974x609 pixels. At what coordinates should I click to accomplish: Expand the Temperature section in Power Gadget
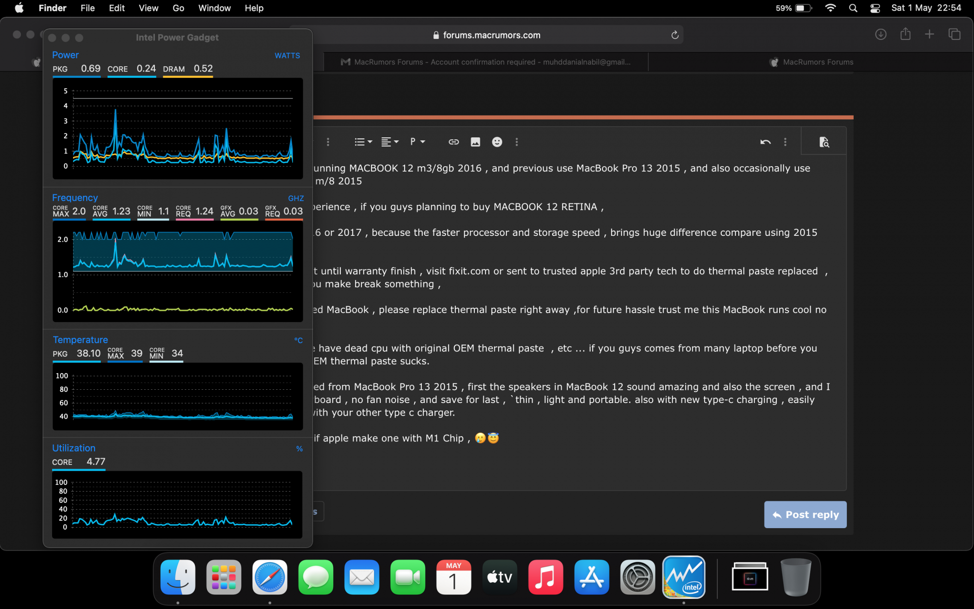point(80,340)
